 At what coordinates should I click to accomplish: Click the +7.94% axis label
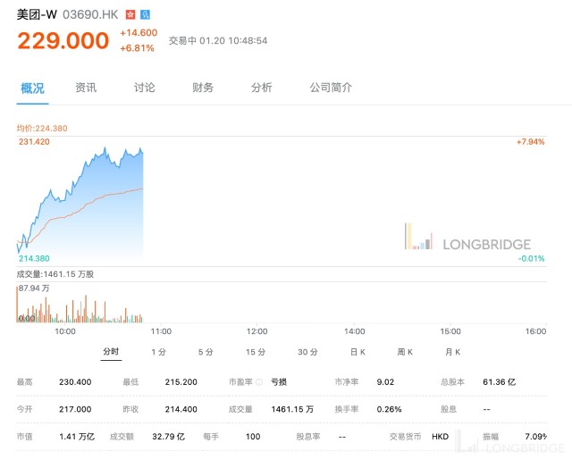[530, 142]
